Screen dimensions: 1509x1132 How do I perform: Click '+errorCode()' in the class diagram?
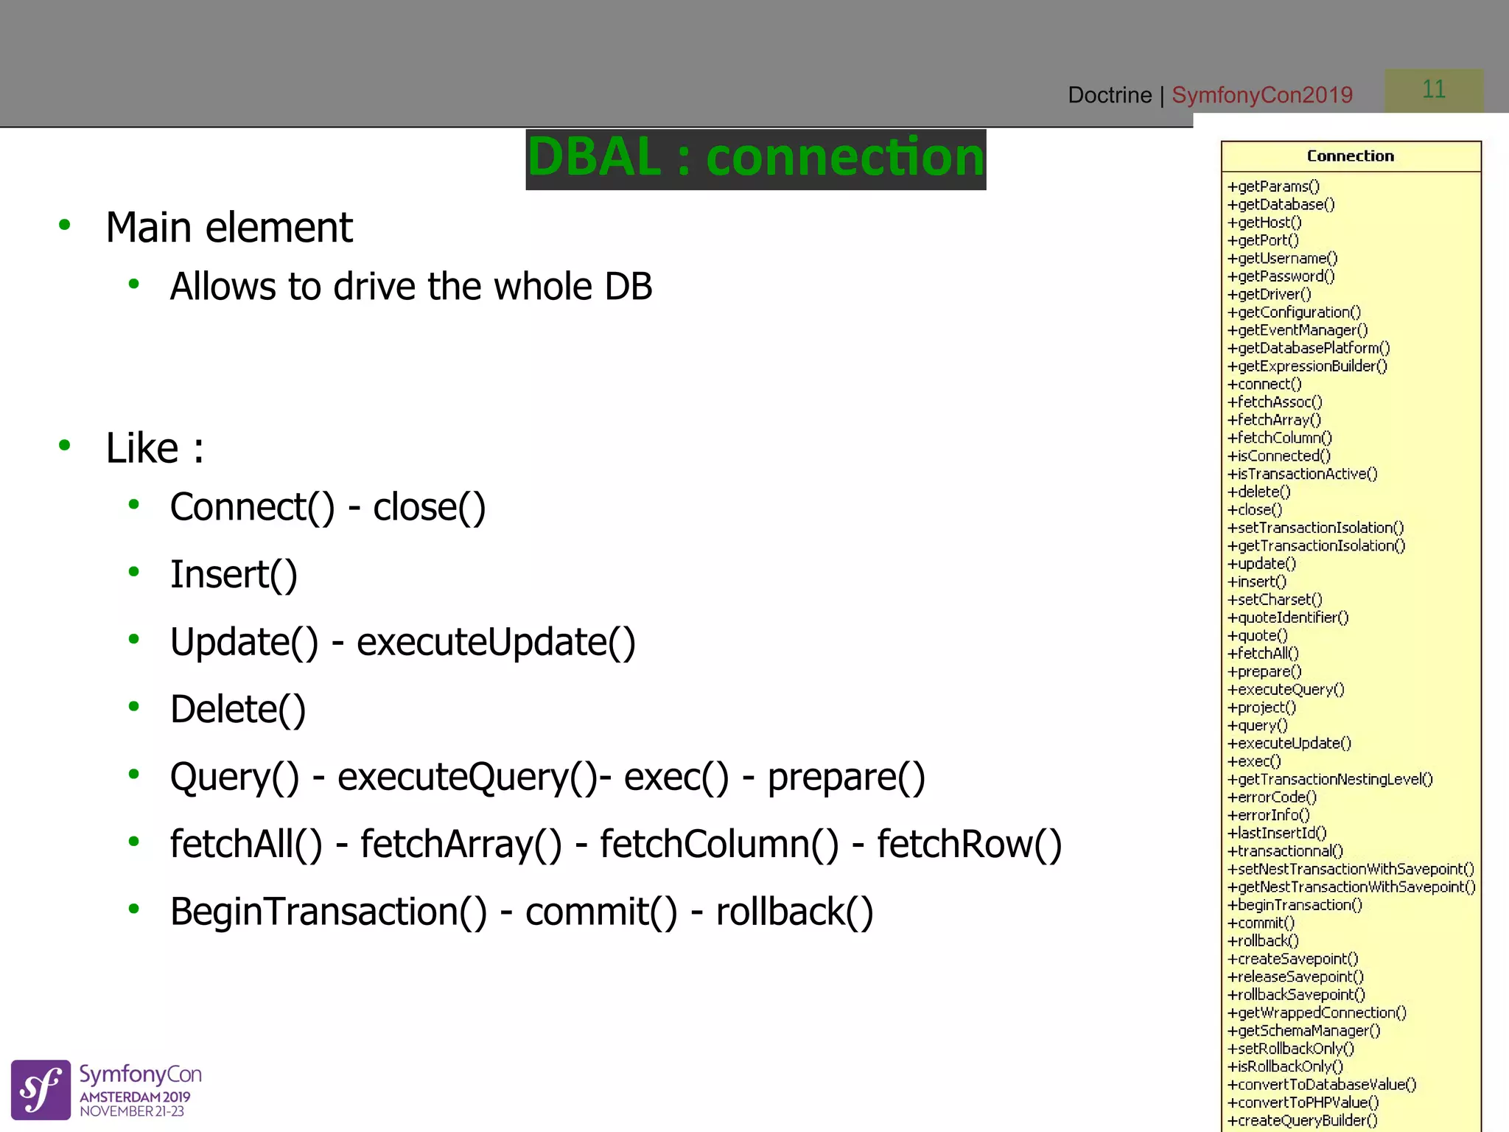[1272, 797]
